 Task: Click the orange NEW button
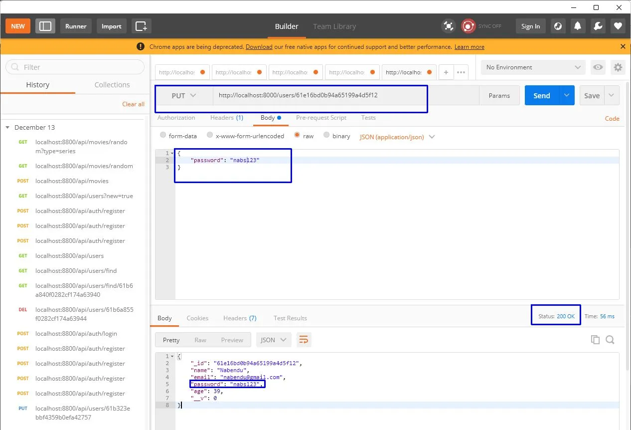(x=18, y=26)
